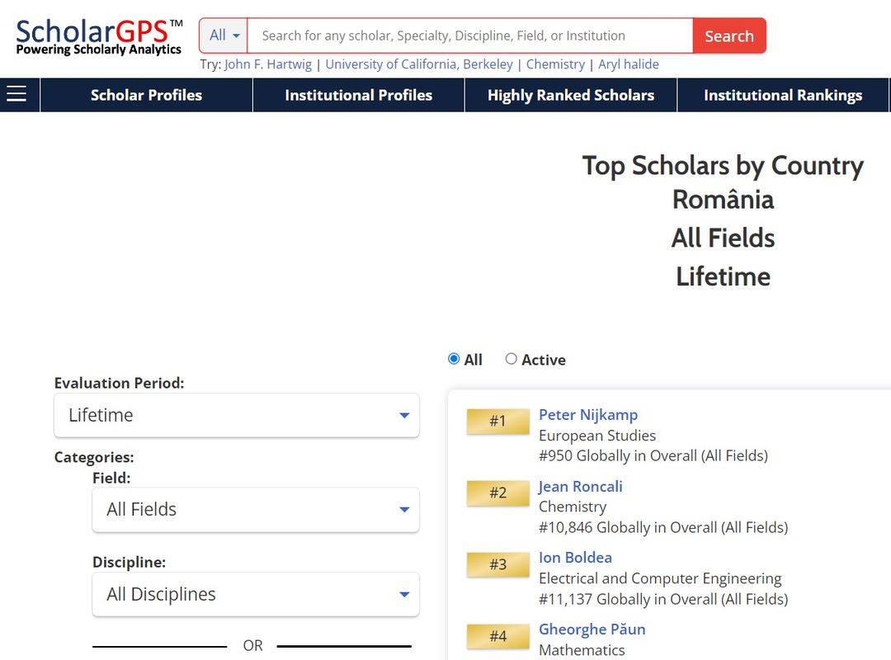Open the Field dropdown showing All Fields

[256, 509]
